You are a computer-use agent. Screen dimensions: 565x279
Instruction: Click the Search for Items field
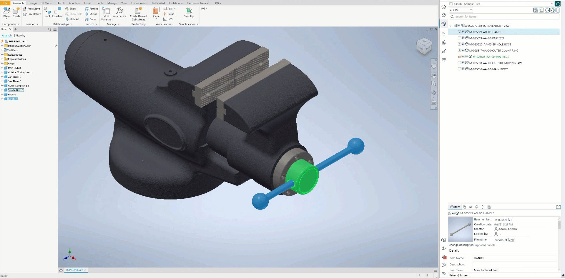(x=500, y=16)
